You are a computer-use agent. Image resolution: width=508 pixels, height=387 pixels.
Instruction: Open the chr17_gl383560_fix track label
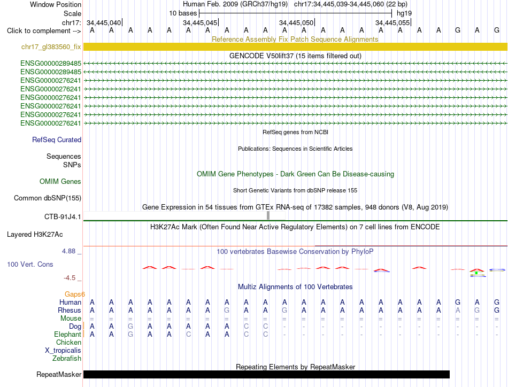(x=51, y=47)
